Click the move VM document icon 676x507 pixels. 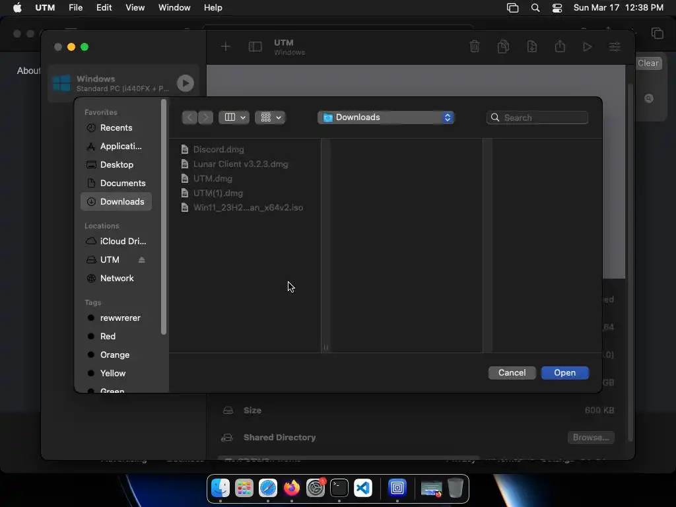[532, 47]
